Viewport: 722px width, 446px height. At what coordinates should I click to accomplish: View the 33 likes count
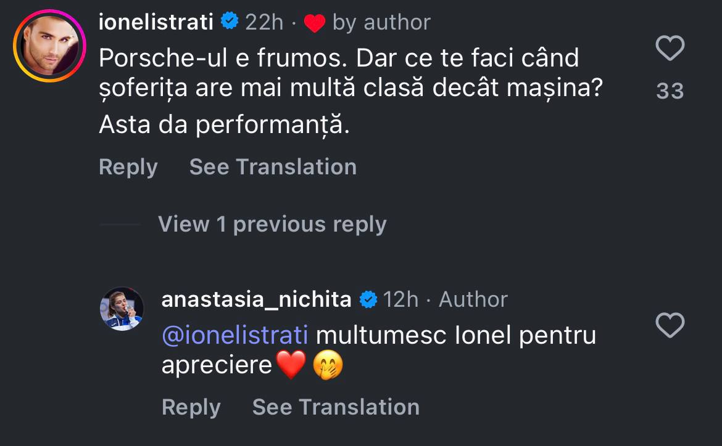(670, 91)
